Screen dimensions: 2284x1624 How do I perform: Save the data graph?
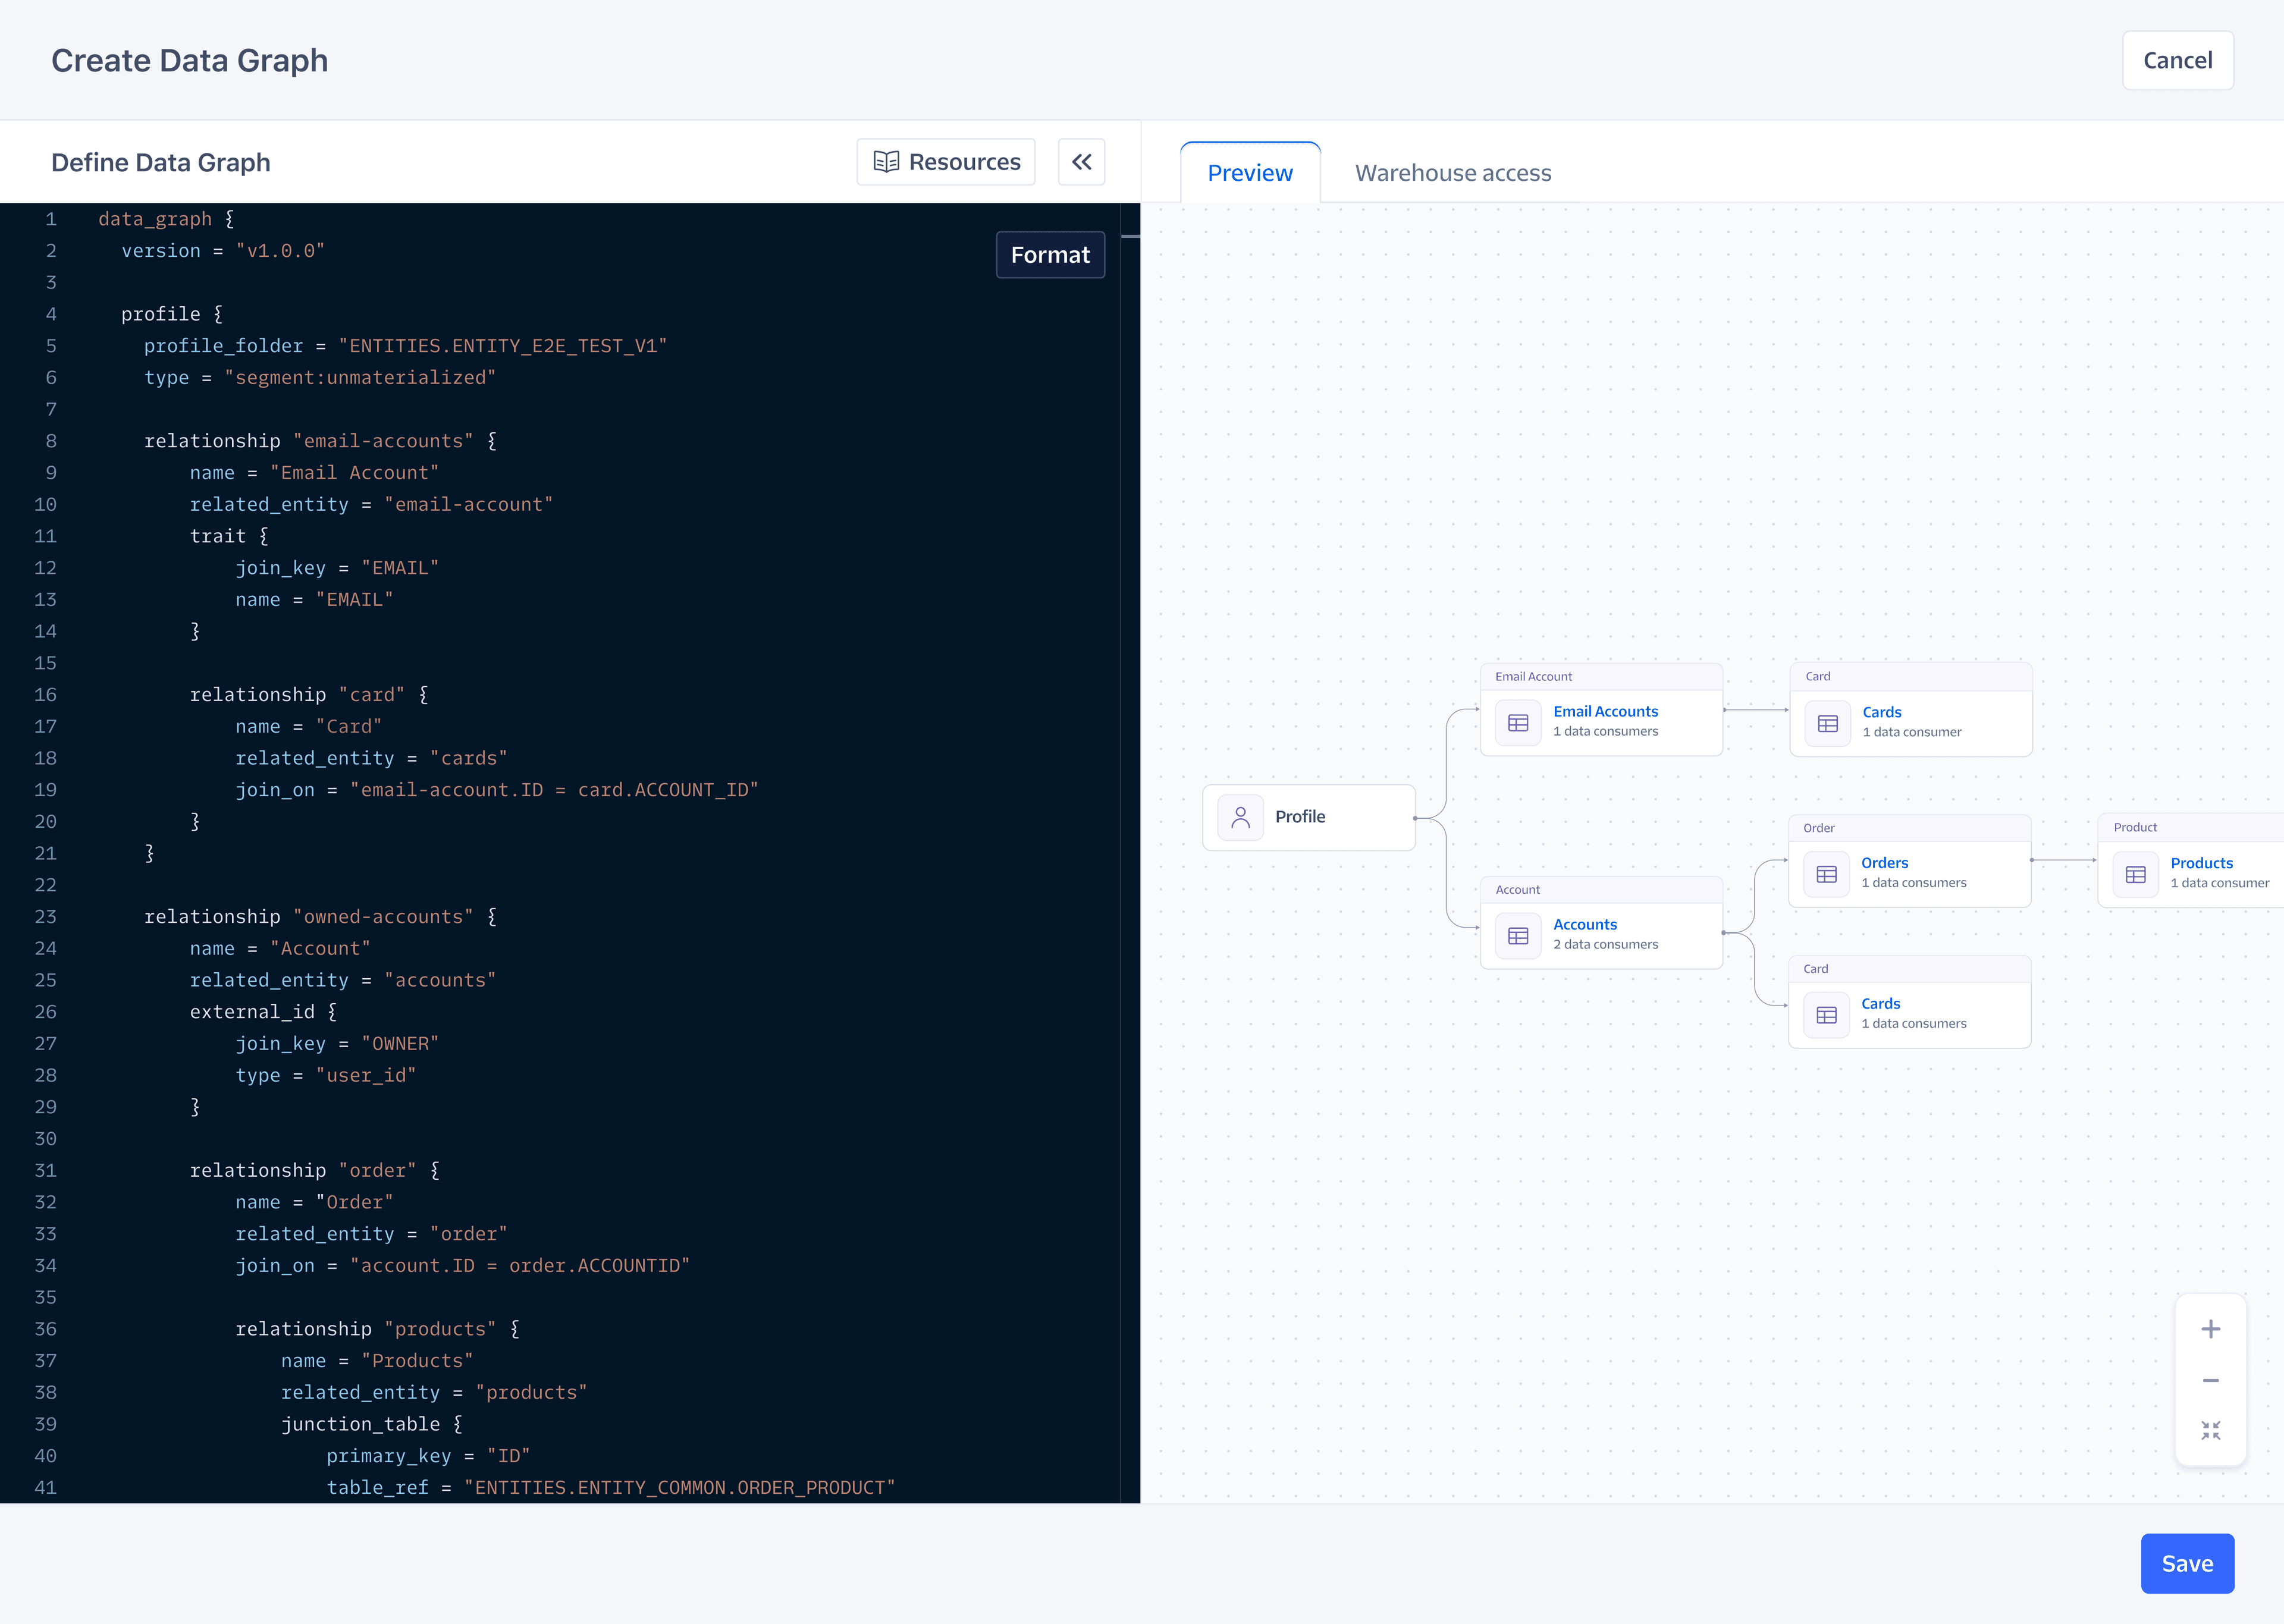[x=2186, y=1563]
